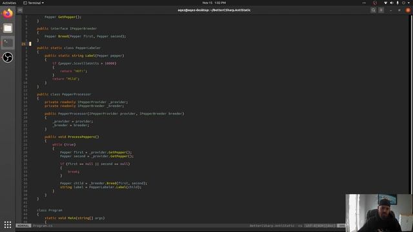
Task: Open the terminal hamburger menu
Action: (381, 10)
